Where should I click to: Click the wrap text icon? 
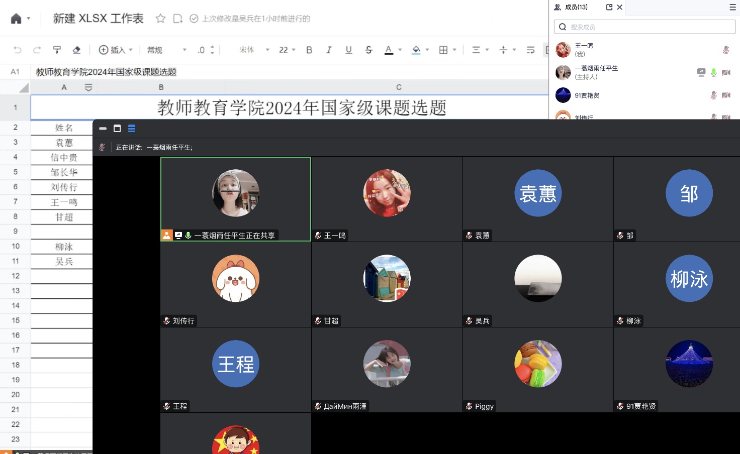tap(530, 50)
